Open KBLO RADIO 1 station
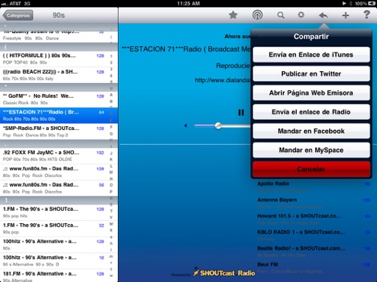The image size is (377, 282). point(313,236)
